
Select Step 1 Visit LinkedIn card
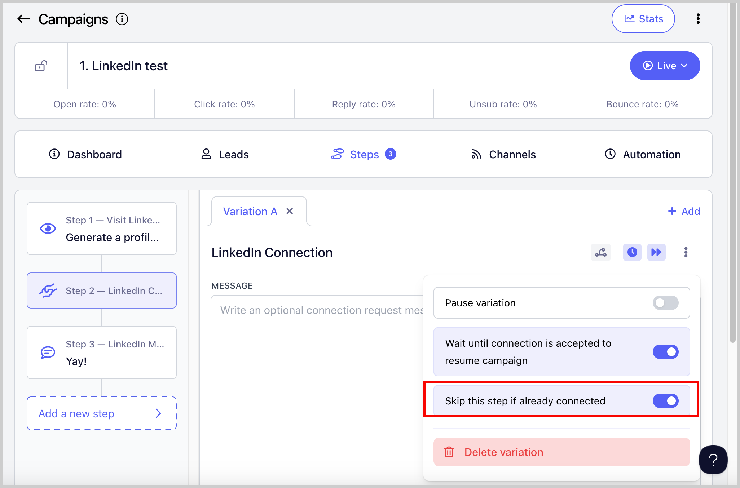tap(102, 229)
